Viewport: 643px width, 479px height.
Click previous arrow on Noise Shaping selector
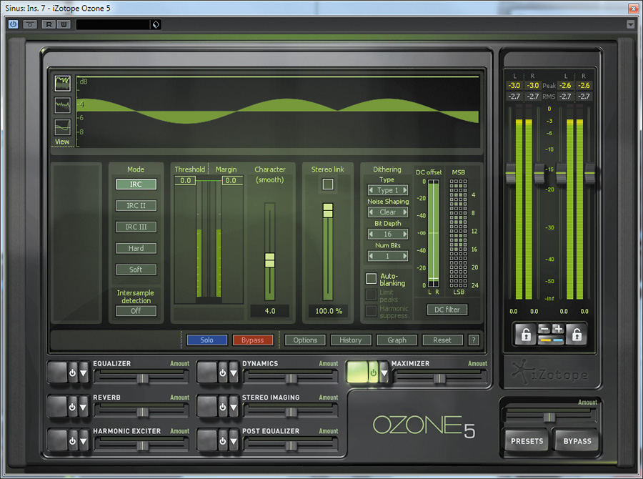[x=371, y=212]
